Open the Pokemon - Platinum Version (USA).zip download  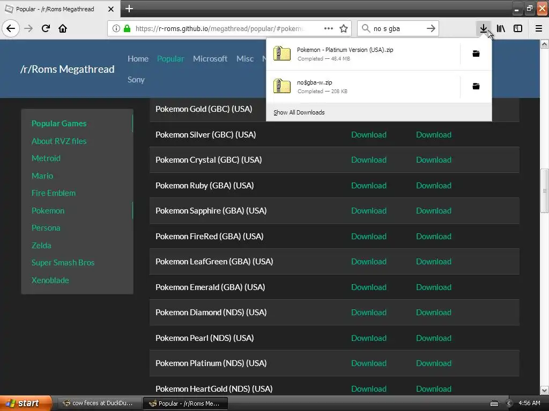point(363,54)
